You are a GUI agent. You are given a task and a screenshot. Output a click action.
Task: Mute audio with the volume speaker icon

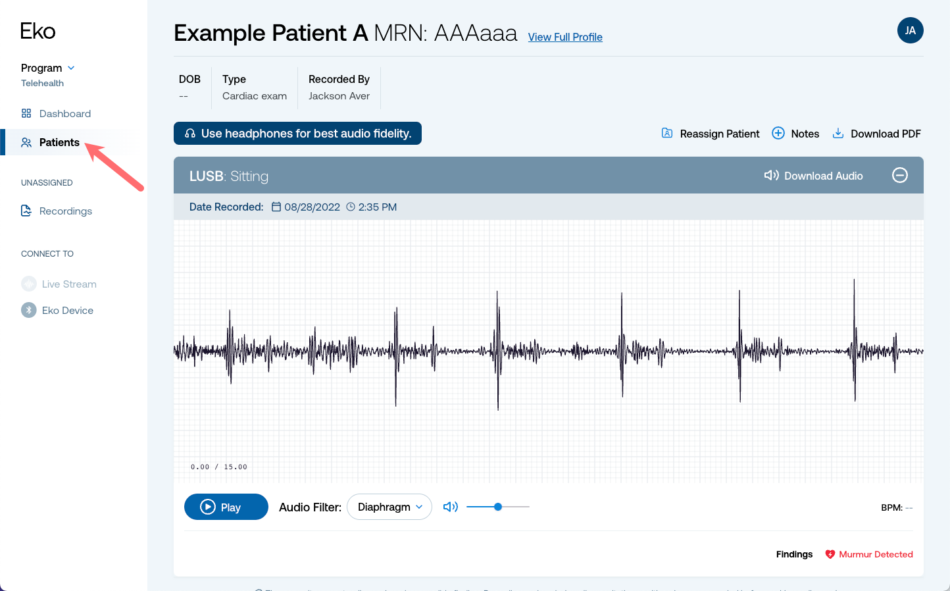451,507
